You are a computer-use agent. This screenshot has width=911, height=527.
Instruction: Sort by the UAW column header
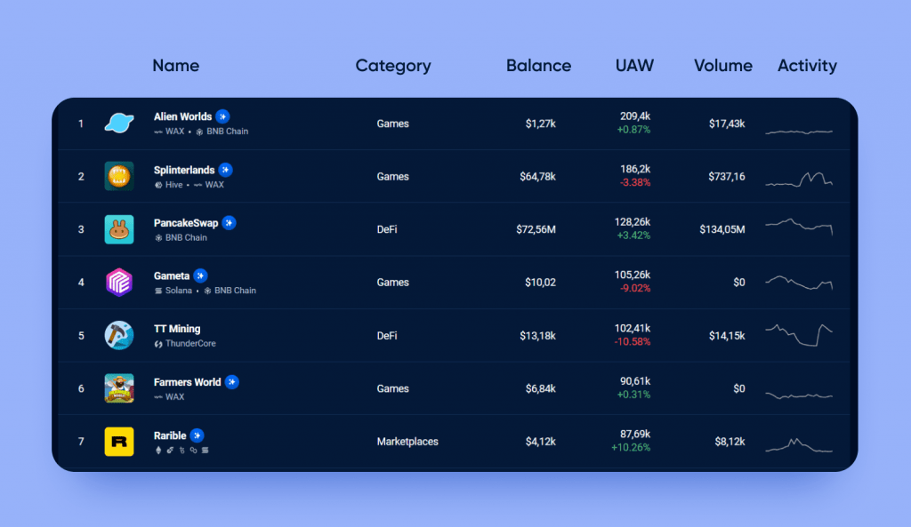click(x=634, y=66)
